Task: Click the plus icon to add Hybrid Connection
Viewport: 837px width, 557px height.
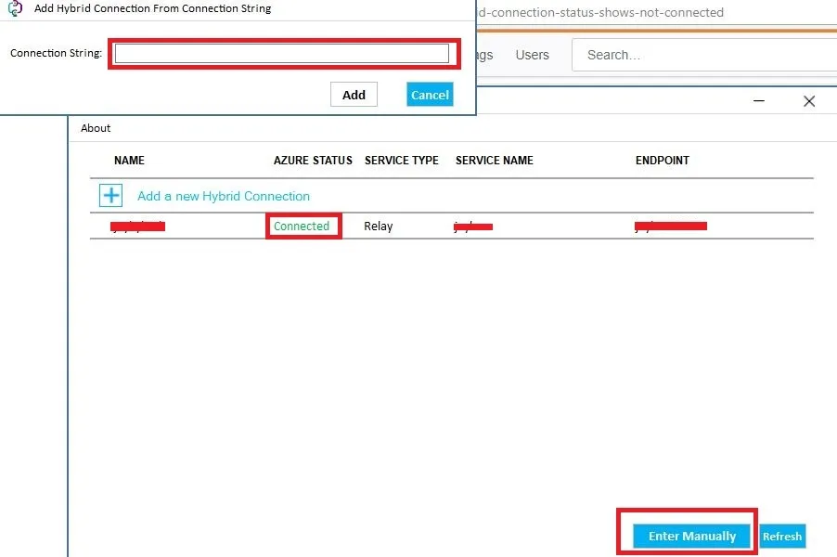Action: coord(111,196)
